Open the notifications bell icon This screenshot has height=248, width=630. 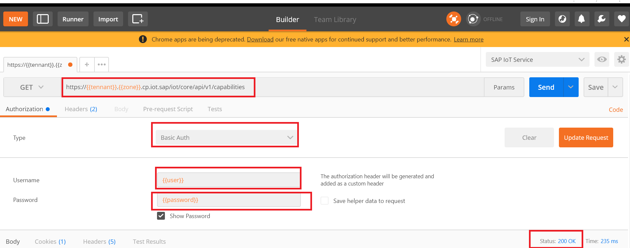pyautogui.click(x=581, y=19)
